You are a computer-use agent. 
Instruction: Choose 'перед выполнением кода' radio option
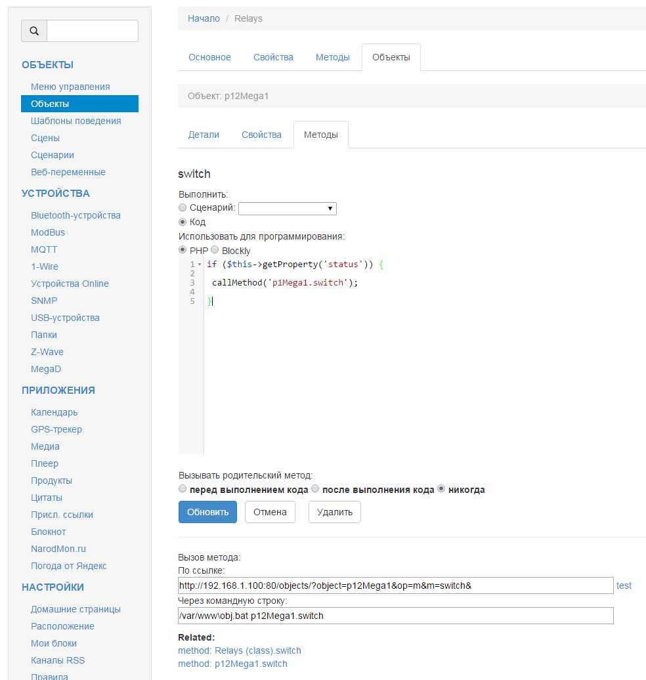(183, 489)
